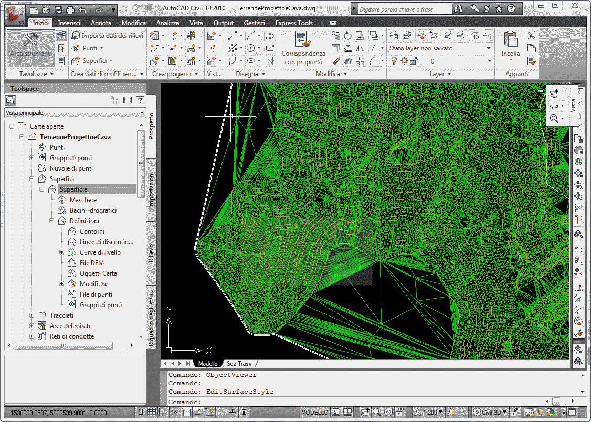Click the Copy icon in Appunti panel
Image resolution: width=591 pixels, height=422 pixels.
pos(532,48)
